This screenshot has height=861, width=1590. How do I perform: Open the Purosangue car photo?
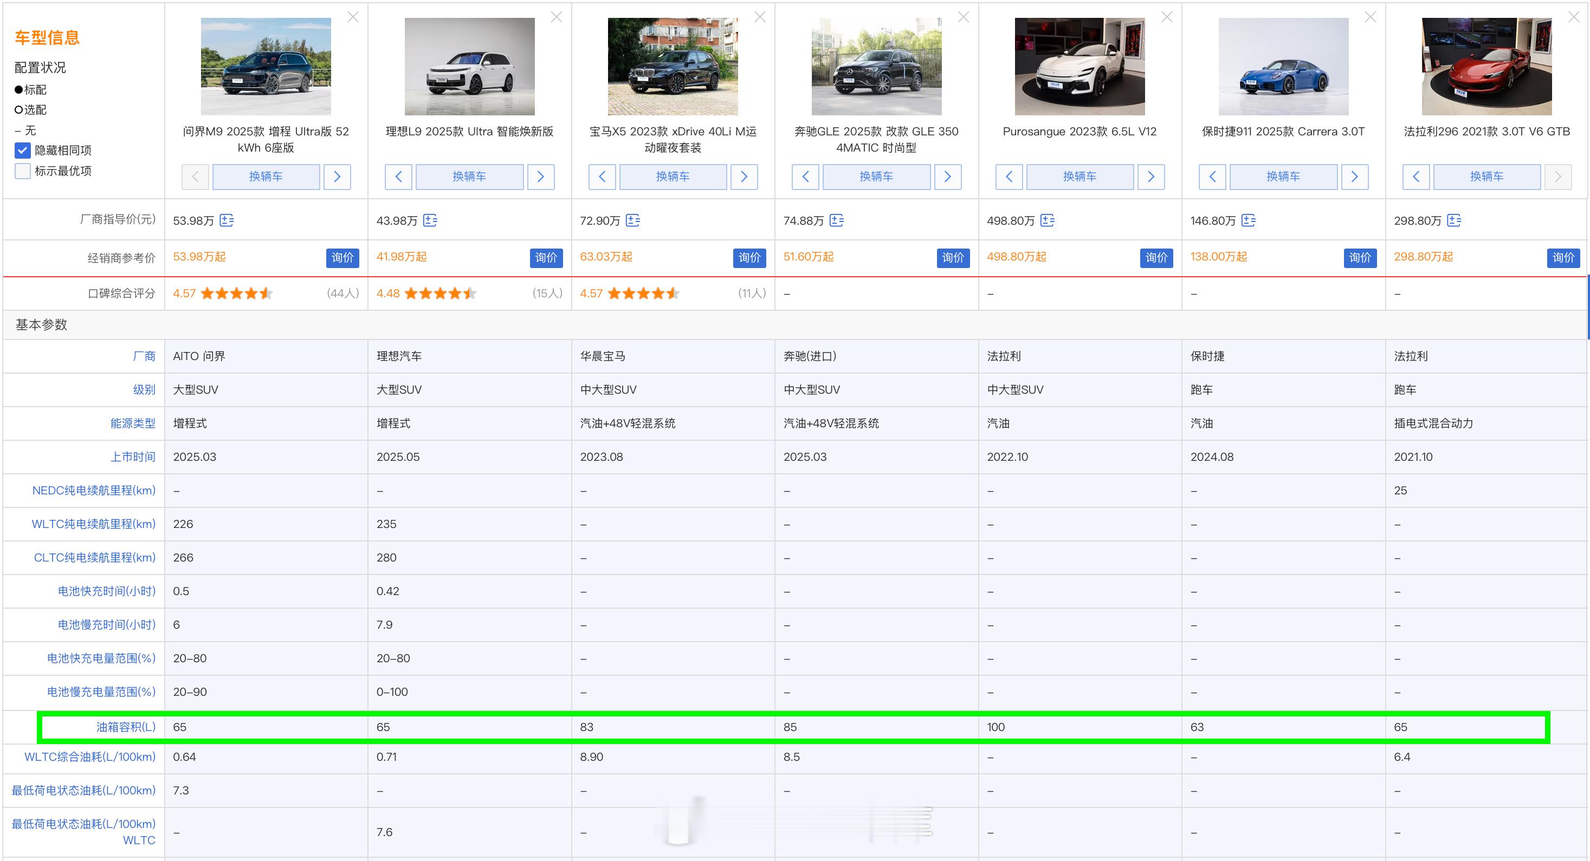[x=1080, y=67]
